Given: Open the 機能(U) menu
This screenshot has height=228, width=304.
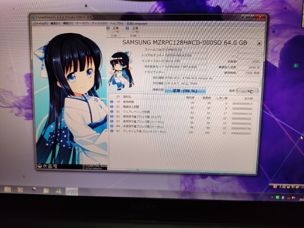Looking at the screenshot, I should tap(68, 23).
